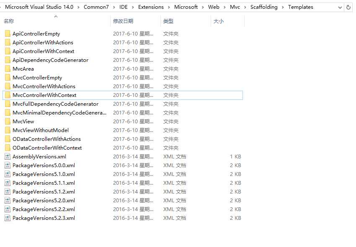Click the PackageVersions5.2.2.xml file icon

[8, 209]
